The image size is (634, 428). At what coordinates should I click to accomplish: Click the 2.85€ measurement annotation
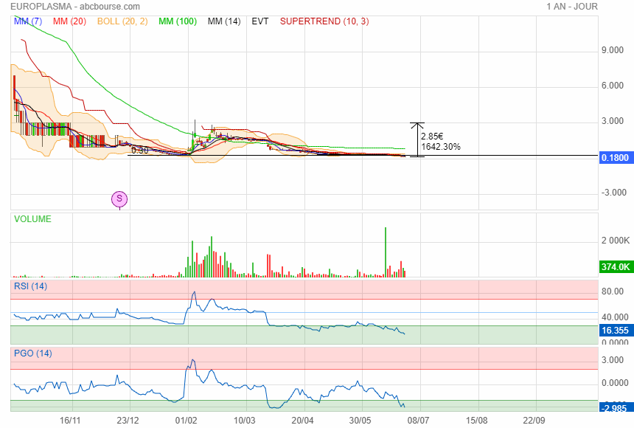(x=432, y=137)
